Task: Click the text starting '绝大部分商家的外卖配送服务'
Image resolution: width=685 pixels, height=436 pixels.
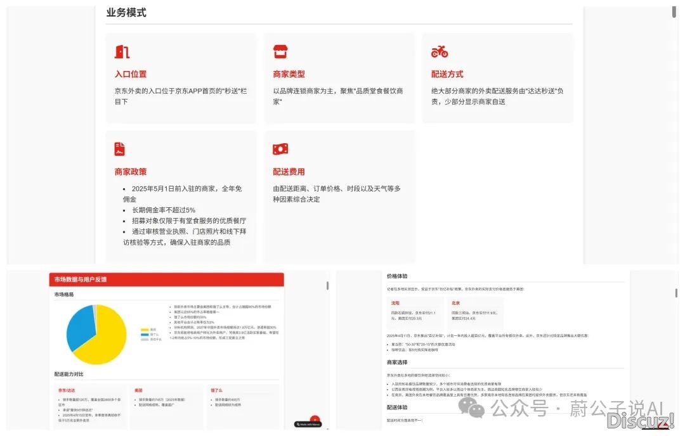Action: pyautogui.click(x=497, y=96)
